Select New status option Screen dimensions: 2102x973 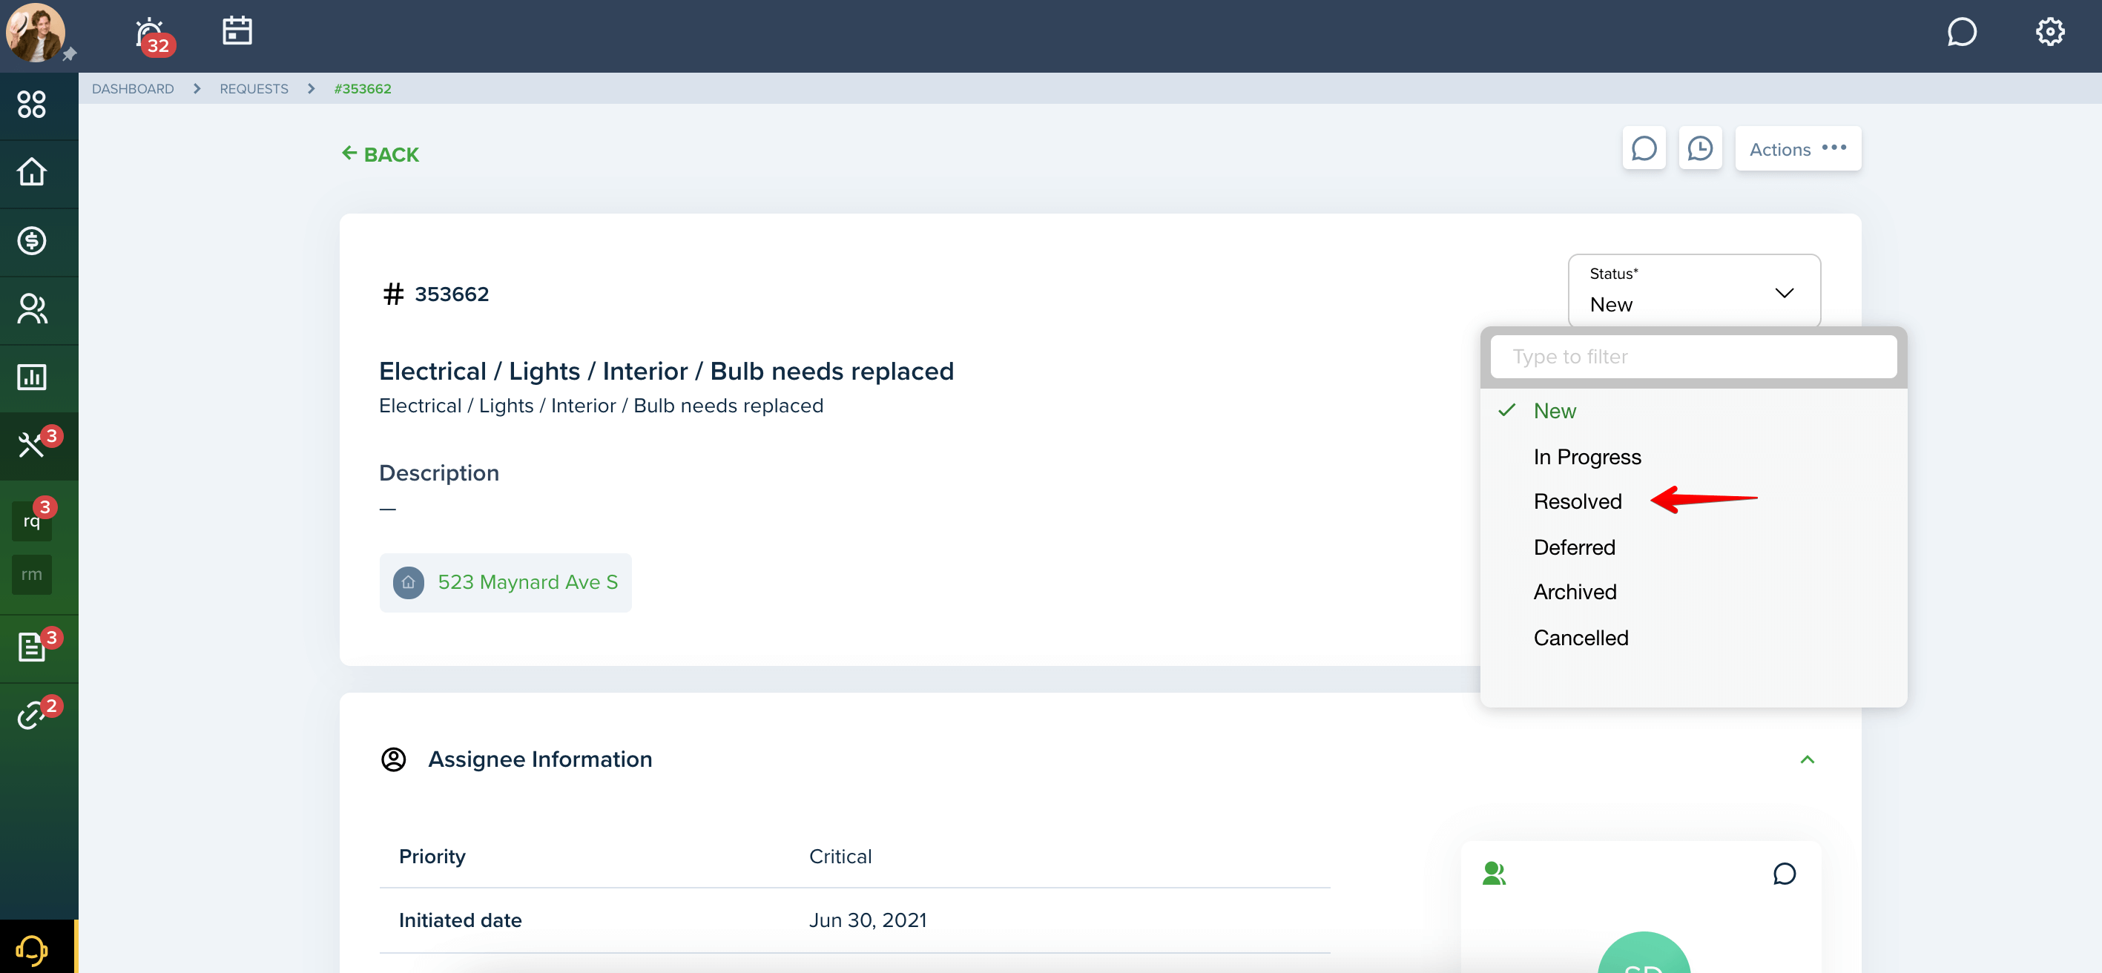pyautogui.click(x=1555, y=411)
